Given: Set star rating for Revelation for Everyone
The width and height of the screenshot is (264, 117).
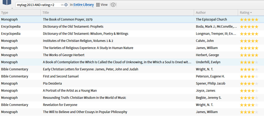Looking at the screenshot, I should pyautogui.click(x=249, y=105).
